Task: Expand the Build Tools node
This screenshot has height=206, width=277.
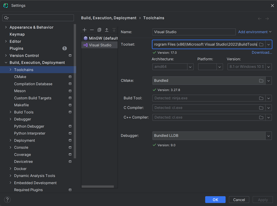Action: click(x=11, y=112)
